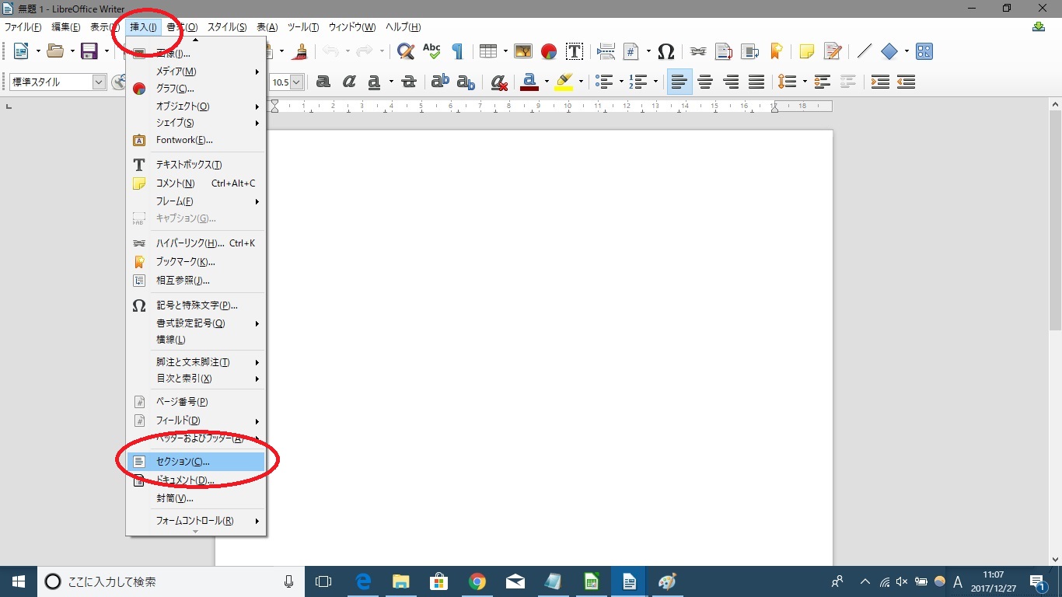Enable right text alignment
This screenshot has height=597, width=1062.
coord(731,82)
